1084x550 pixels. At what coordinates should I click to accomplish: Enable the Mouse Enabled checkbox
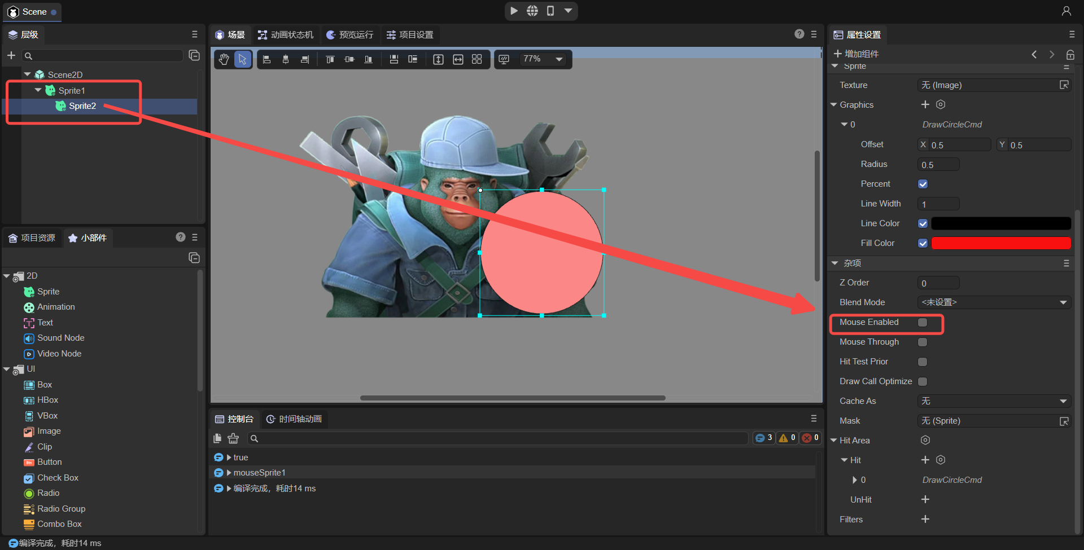923,322
